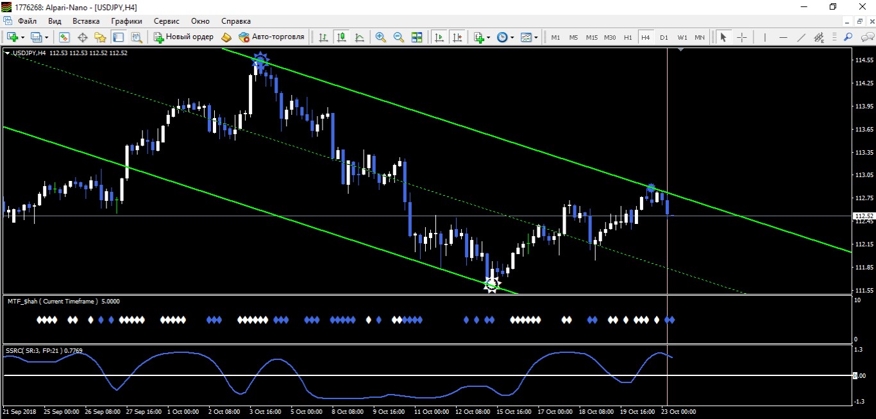Click the chart icon left of Файл
Image resolution: width=876 pixels, height=419 pixels.
coord(8,21)
